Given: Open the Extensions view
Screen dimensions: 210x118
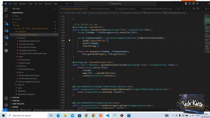Looking at the screenshot, I should point(6,37).
